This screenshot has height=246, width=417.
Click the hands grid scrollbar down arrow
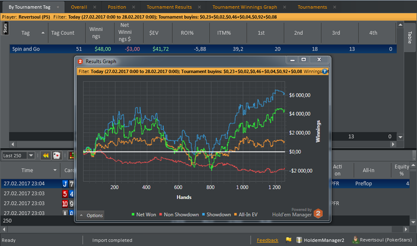pyautogui.click(x=413, y=222)
